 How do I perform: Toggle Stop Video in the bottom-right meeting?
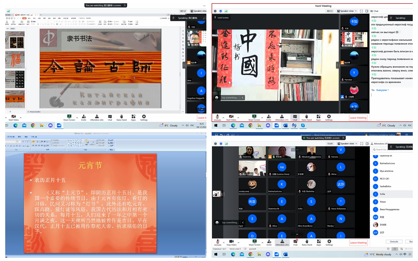point(231,242)
